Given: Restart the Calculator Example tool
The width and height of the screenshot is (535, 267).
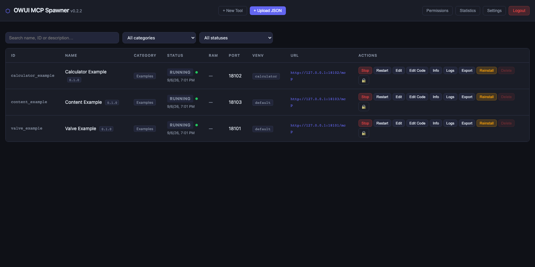Looking at the screenshot, I should [x=382, y=70].
